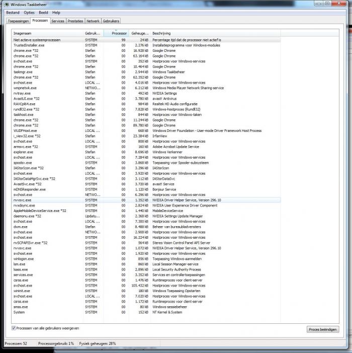Image resolution: width=352 pixels, height=353 pixels.
Task: Select the Processen tab
Action: point(40,21)
